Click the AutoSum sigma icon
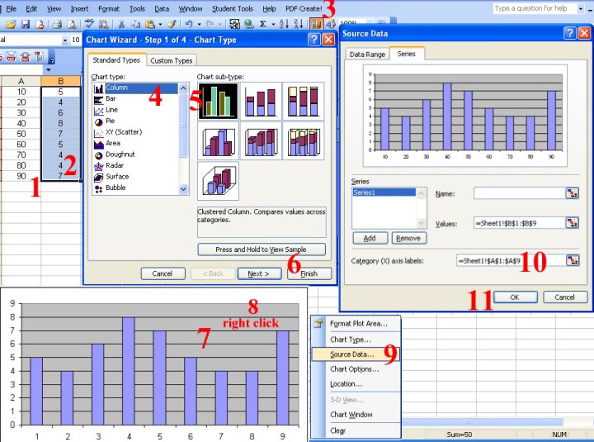Screen dimensions: 594x442 click(x=263, y=24)
